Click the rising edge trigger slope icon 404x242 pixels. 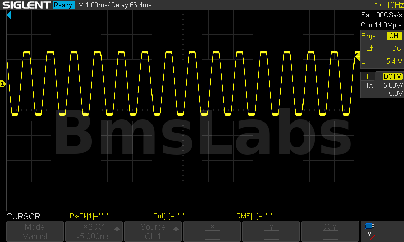point(371,48)
